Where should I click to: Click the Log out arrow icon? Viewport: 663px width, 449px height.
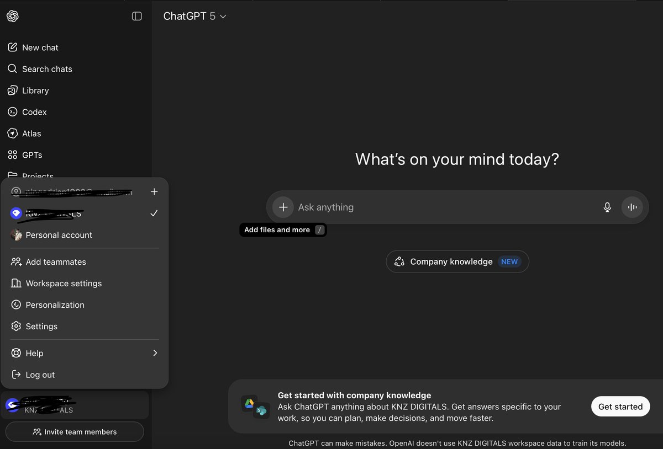tap(16, 375)
